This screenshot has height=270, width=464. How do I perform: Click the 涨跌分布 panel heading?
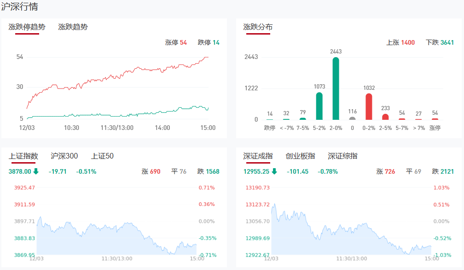pyautogui.click(x=258, y=27)
